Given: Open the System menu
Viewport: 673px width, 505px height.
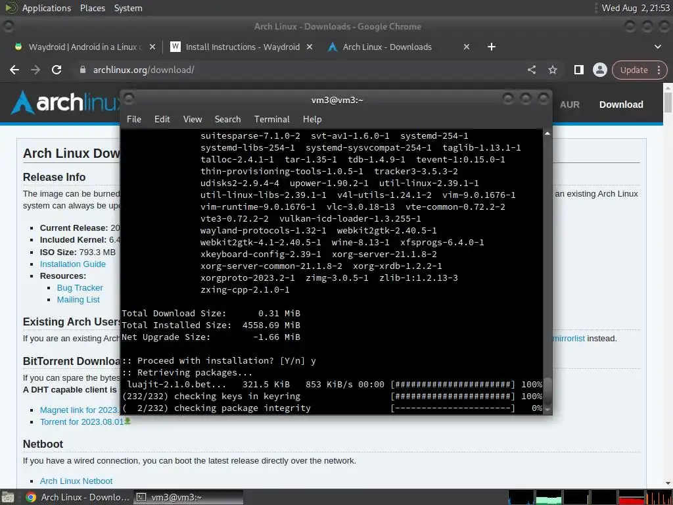Looking at the screenshot, I should coord(128,8).
